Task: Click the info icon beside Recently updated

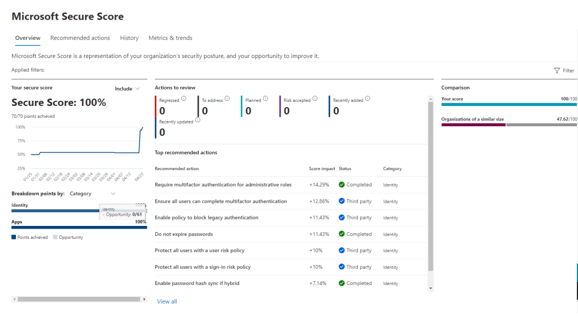Action: (x=198, y=120)
